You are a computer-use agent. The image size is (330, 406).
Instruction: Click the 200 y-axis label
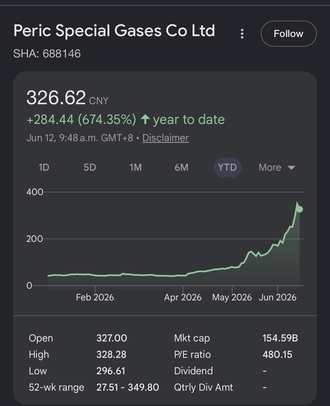pyautogui.click(x=35, y=239)
